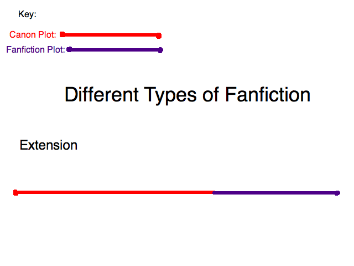Select the "Extension" heading text
The image size is (354, 266).
click(48, 145)
